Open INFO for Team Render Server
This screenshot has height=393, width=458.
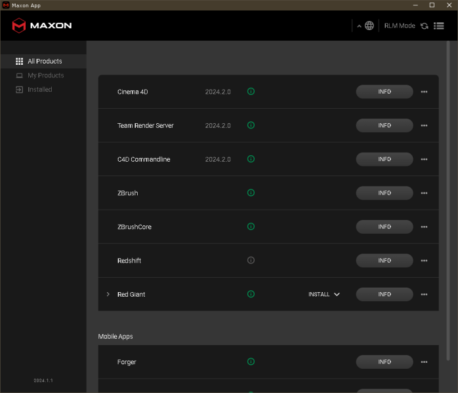[x=385, y=125]
